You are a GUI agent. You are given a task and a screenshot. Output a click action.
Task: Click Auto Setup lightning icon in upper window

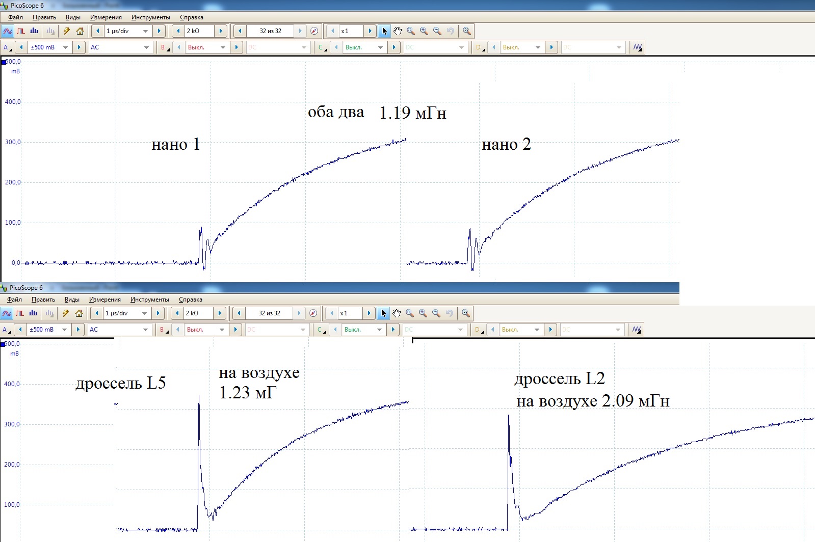click(x=66, y=31)
